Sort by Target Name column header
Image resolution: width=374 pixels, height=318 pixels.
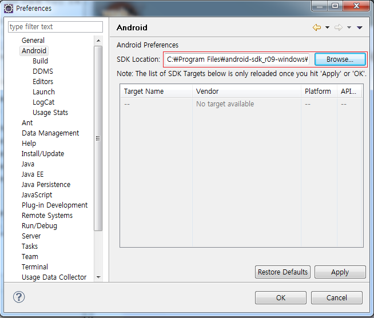pos(157,92)
